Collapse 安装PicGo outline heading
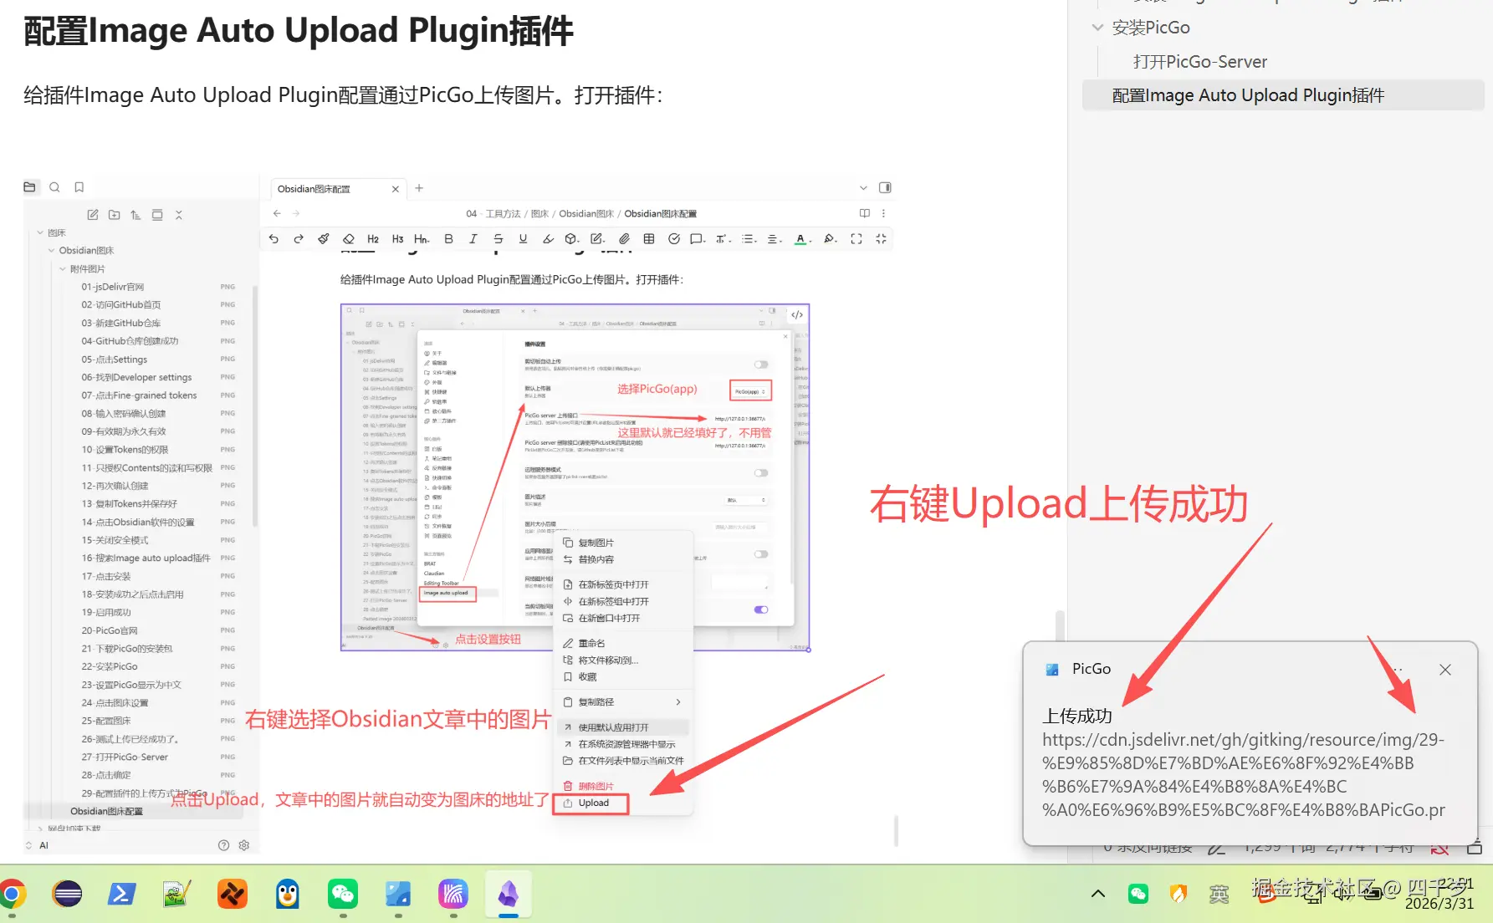The height and width of the screenshot is (923, 1493). (1097, 28)
